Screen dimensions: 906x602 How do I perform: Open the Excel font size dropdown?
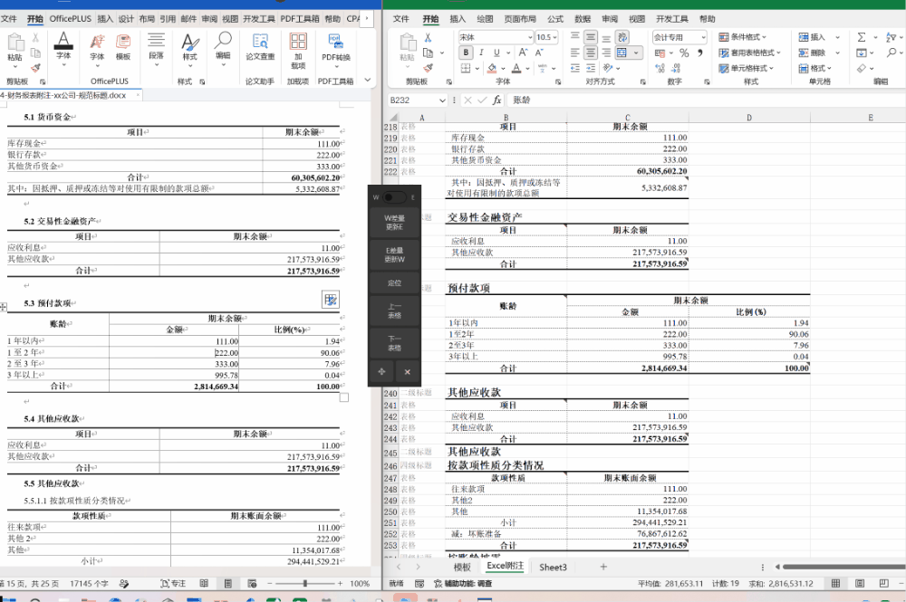[554, 37]
